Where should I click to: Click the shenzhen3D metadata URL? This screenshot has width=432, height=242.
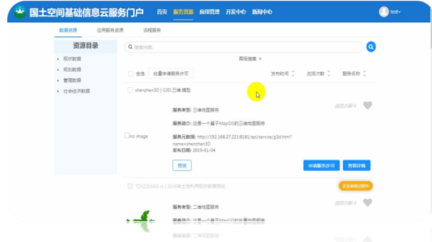pos(232,141)
